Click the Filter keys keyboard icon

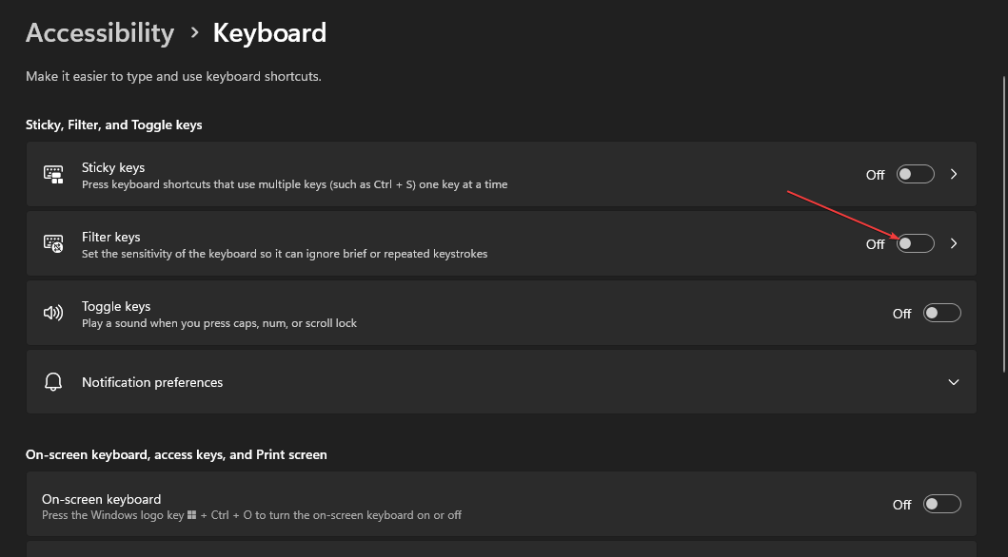click(53, 244)
